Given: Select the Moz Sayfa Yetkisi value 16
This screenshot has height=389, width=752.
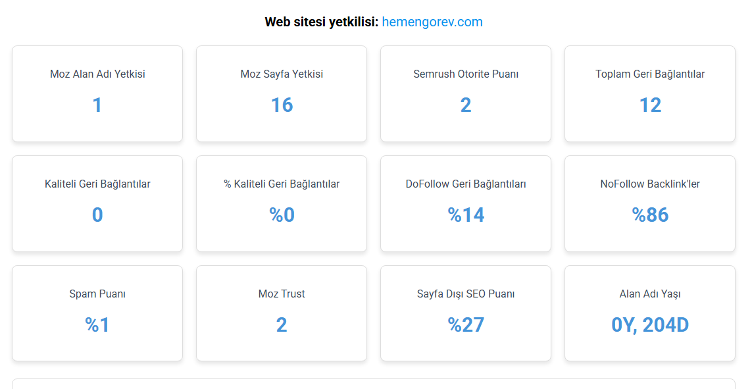Looking at the screenshot, I should pos(282,105).
